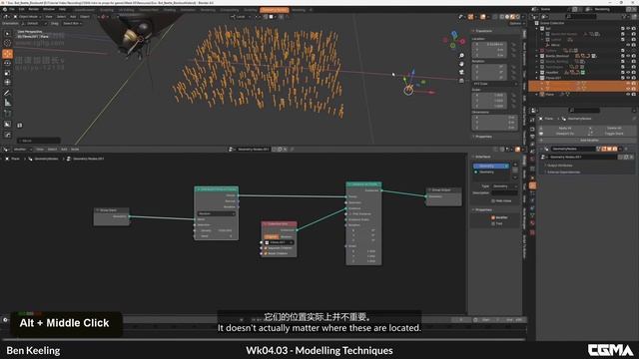Open the Object Mode dropdown
The width and height of the screenshot is (639, 359).
pyautogui.click(x=27, y=17)
